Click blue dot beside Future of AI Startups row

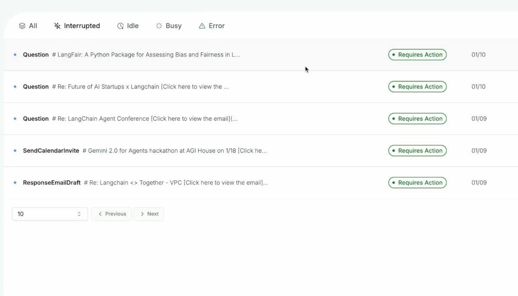point(15,87)
